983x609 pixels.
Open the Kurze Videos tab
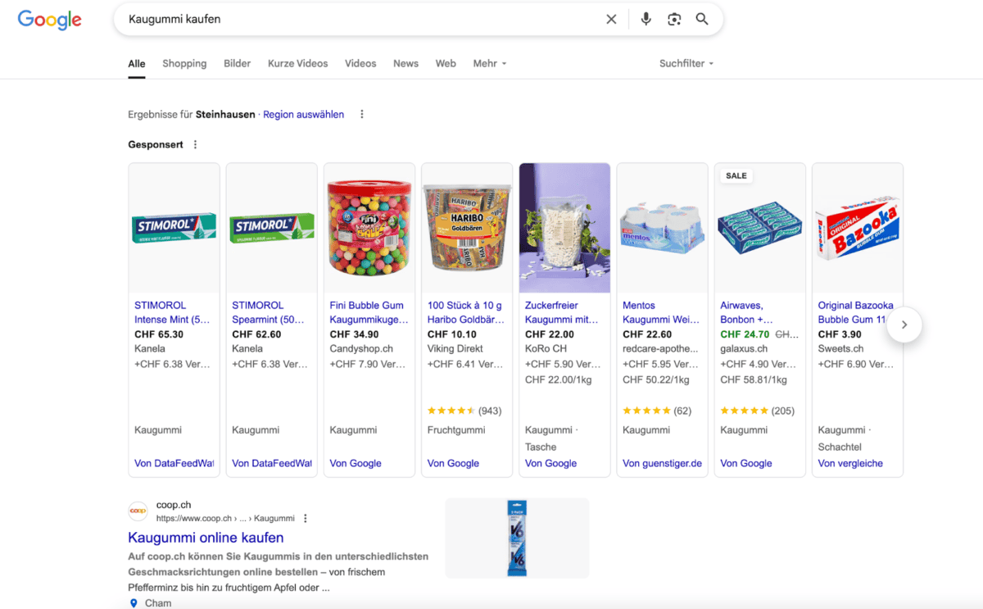tap(297, 64)
